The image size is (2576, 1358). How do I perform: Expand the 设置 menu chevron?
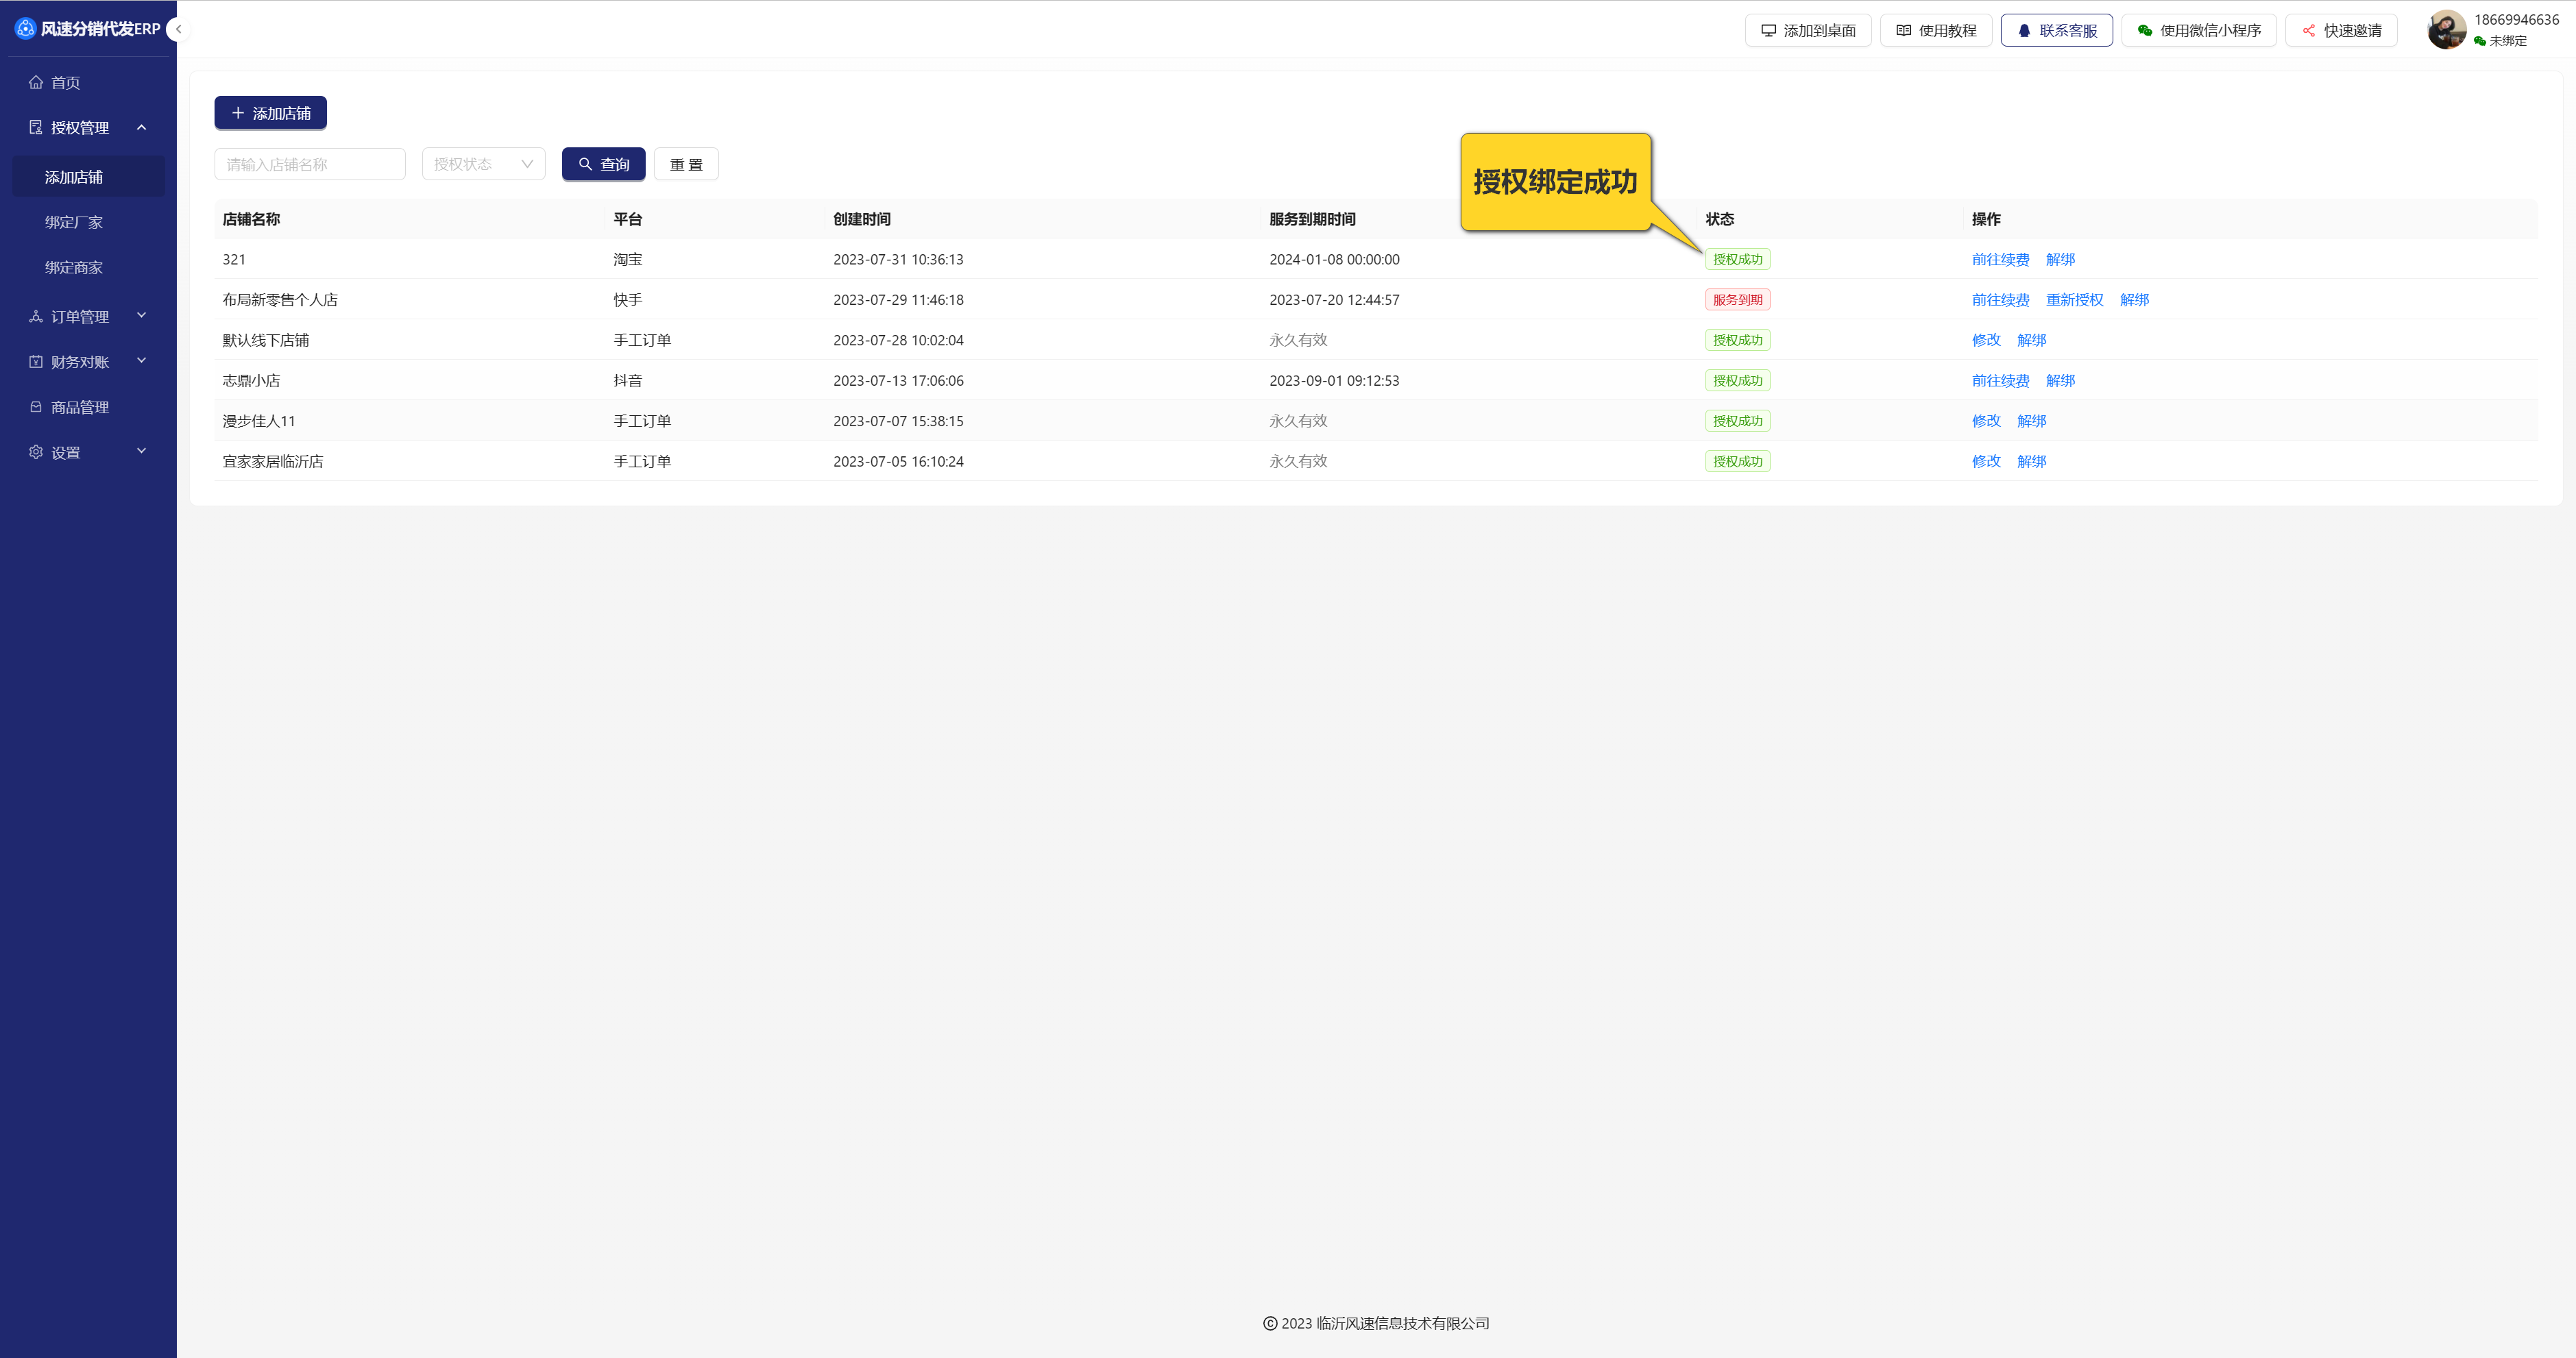(x=141, y=452)
